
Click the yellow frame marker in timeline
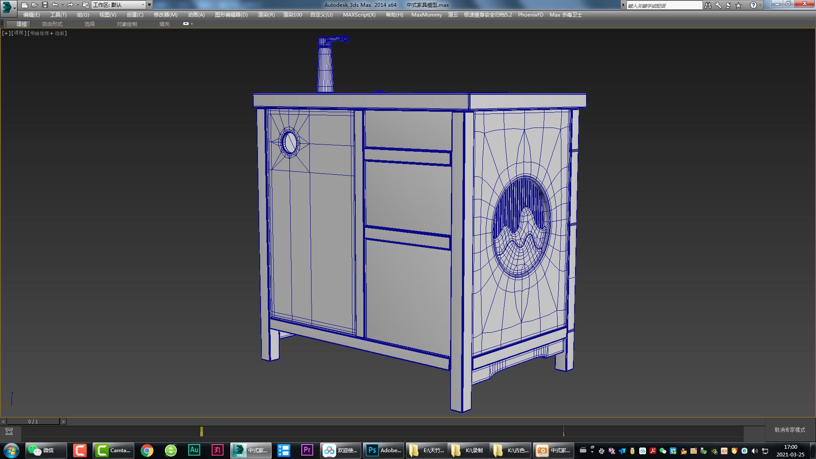[x=201, y=432]
